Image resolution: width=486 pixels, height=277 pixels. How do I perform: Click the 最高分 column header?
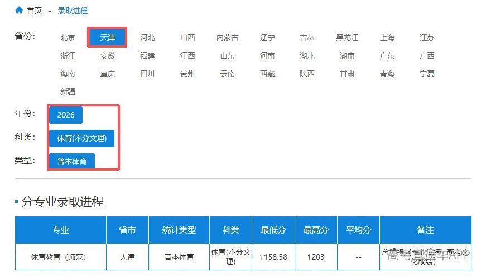316,230
